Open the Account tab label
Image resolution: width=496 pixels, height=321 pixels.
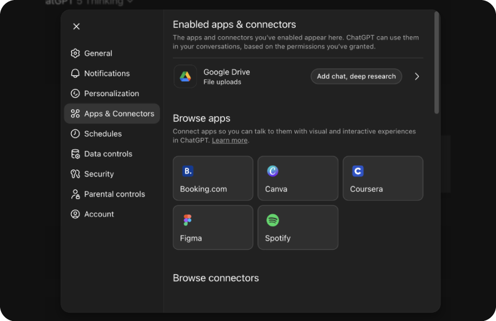[x=99, y=214]
